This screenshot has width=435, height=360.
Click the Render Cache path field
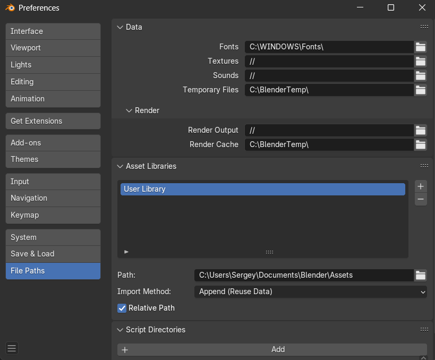coord(329,144)
